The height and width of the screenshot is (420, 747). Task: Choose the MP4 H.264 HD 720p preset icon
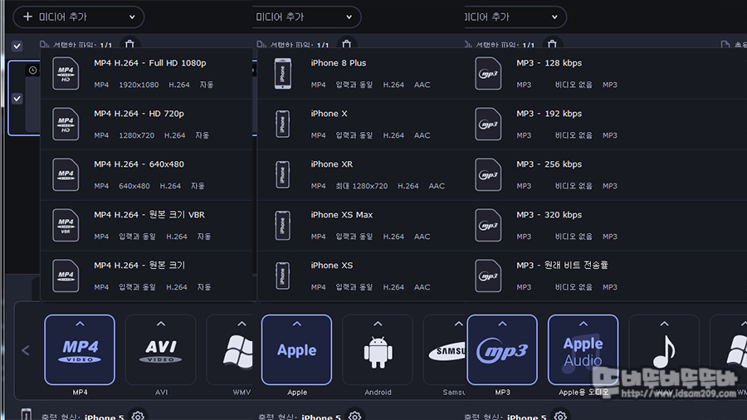66,124
